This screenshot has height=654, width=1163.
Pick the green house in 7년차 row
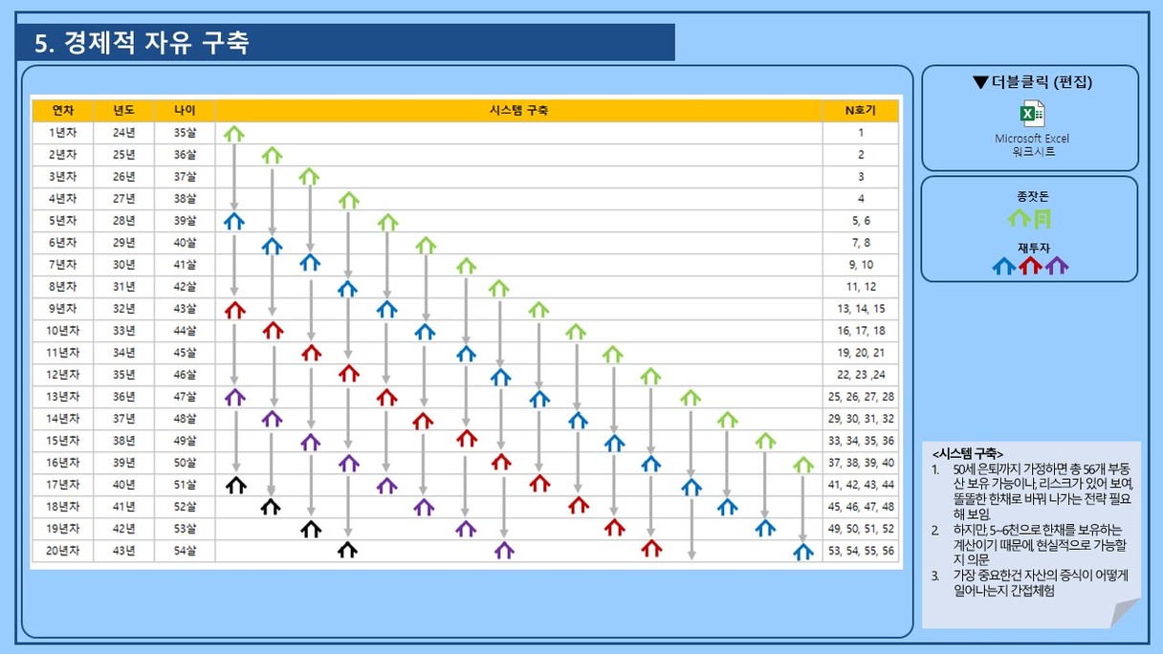tap(466, 266)
